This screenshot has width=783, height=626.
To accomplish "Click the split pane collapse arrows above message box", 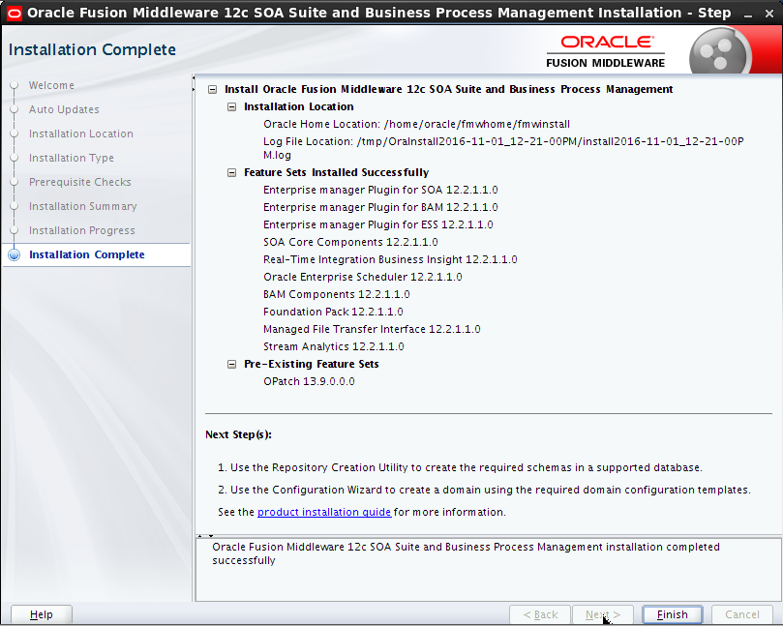I will tap(205, 536).
